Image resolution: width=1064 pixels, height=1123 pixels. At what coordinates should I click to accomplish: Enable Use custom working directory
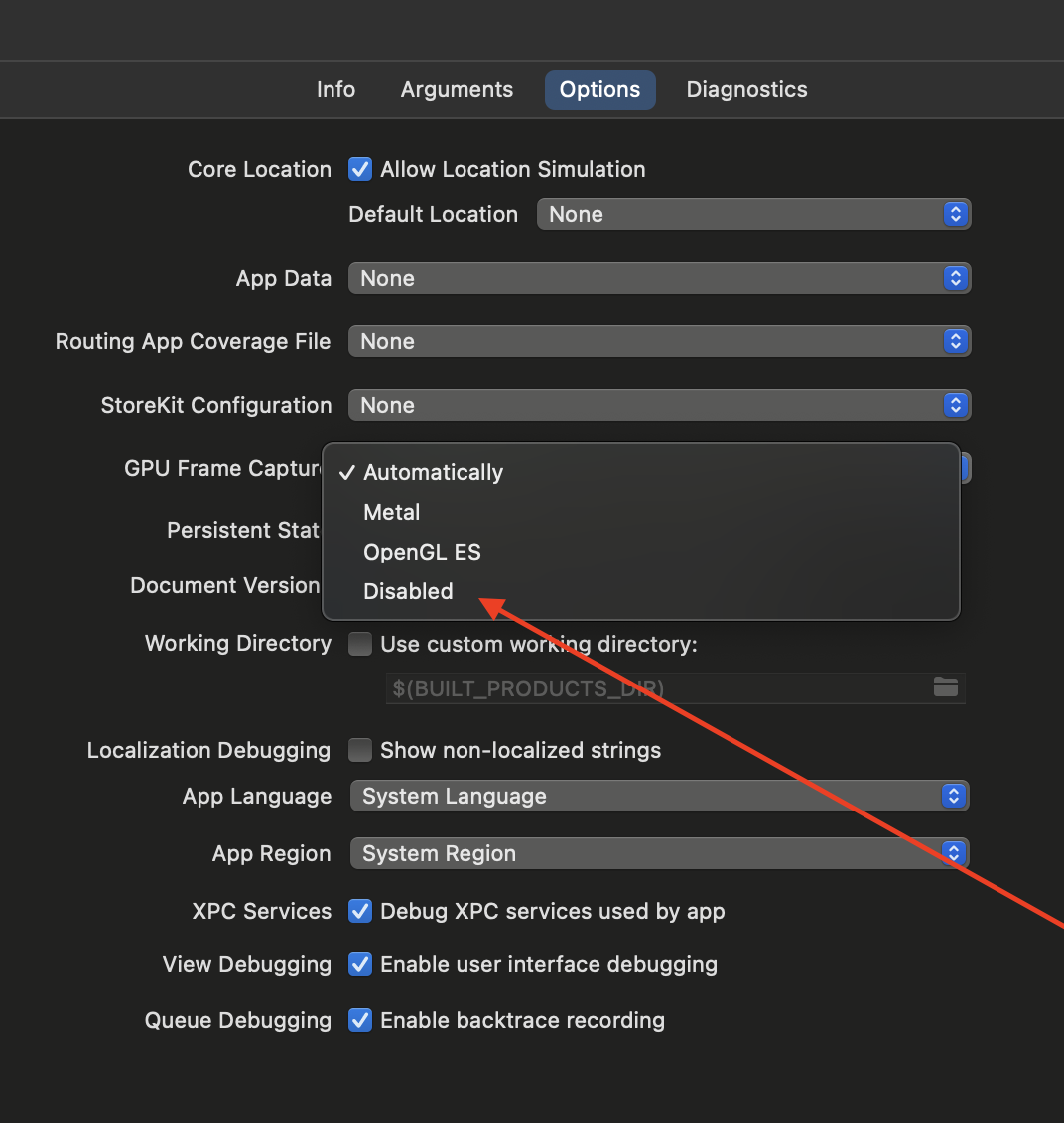[x=359, y=644]
